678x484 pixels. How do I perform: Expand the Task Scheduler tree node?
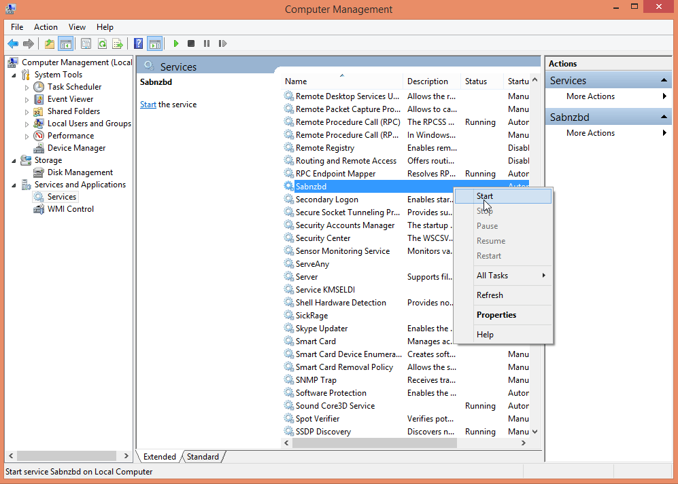tap(27, 87)
